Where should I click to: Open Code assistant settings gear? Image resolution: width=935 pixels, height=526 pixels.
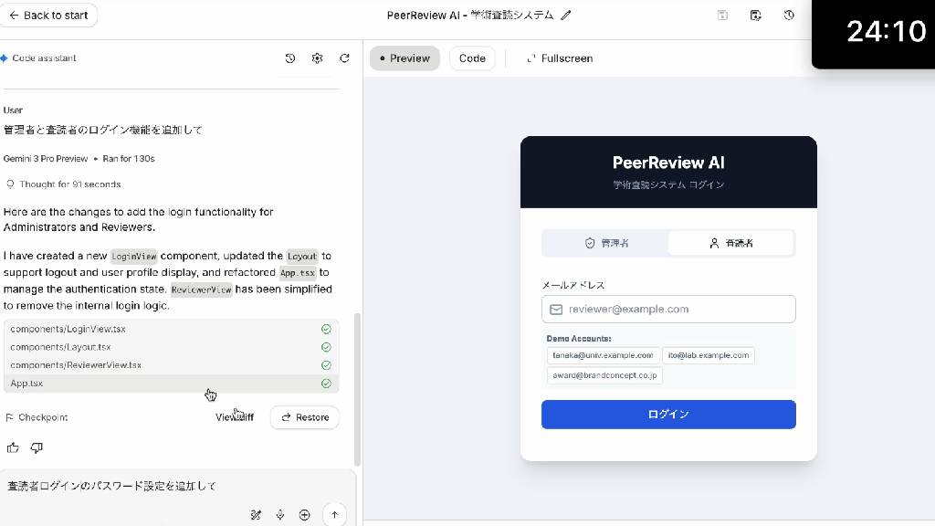point(318,58)
